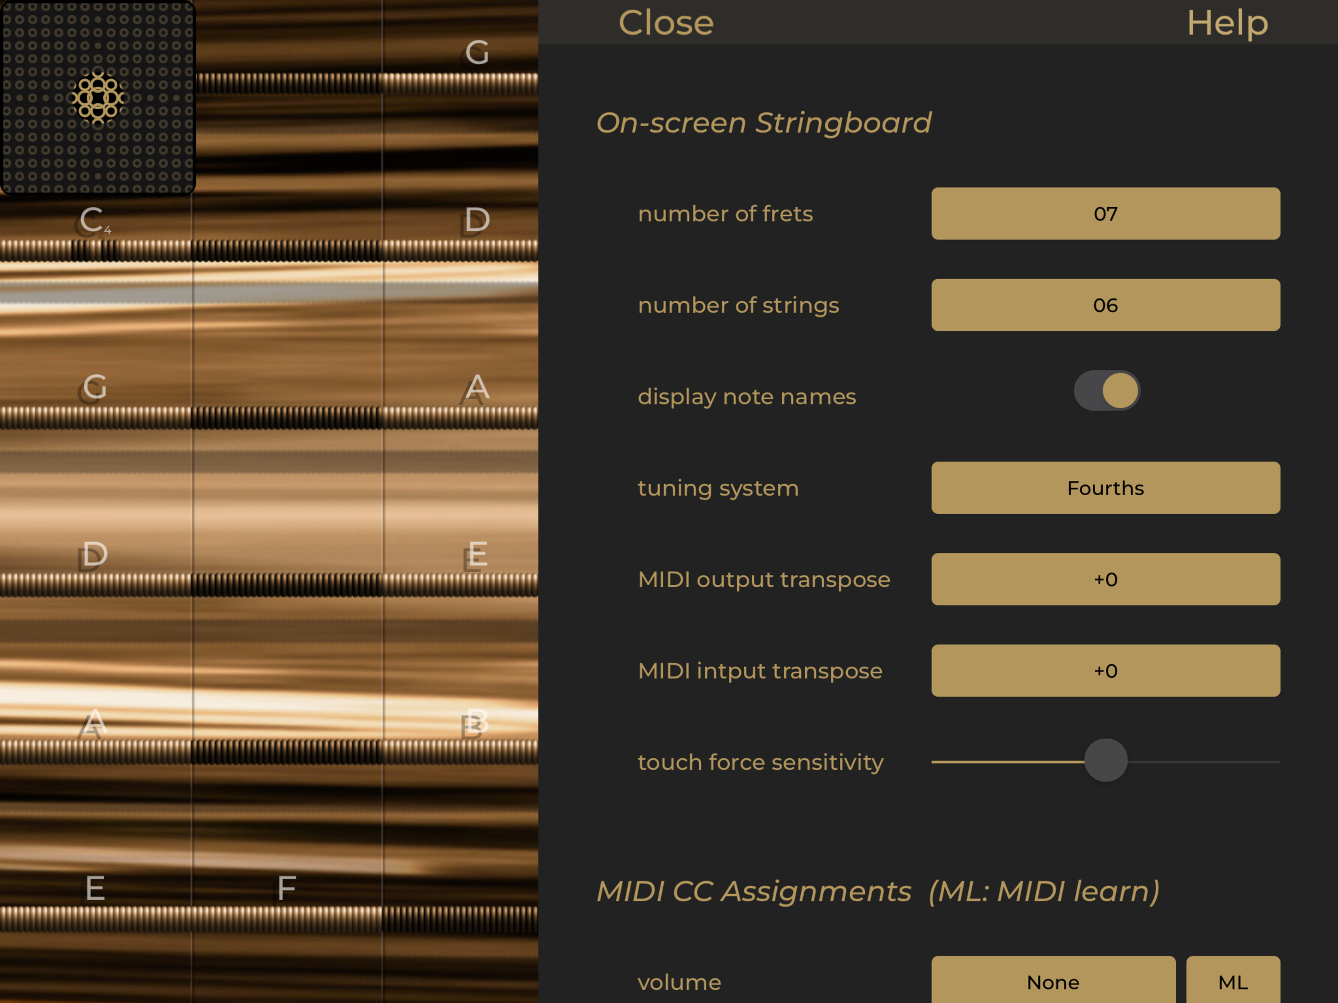Screen dimensions: 1338x1003
Task: Change MIDI input transpose value
Action: 1105,671
